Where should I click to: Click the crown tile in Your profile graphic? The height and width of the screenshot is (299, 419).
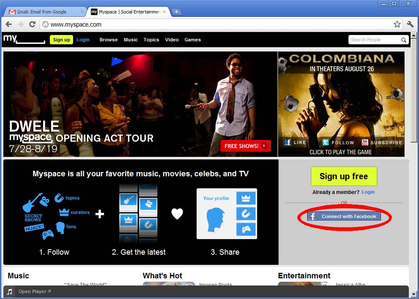coord(246,198)
